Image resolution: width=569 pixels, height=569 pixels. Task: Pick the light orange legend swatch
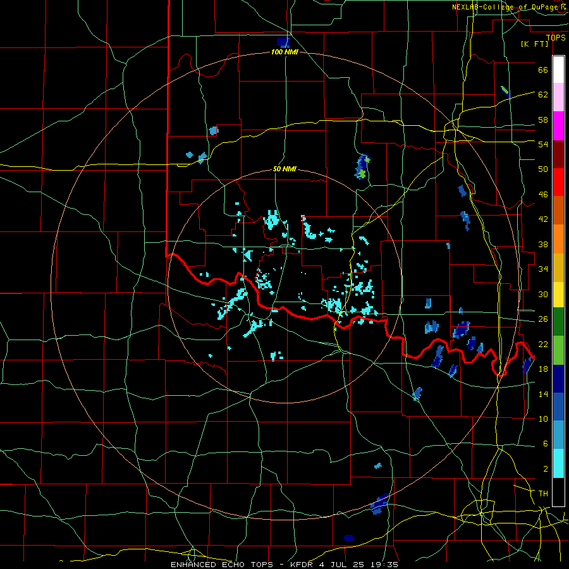pyautogui.click(x=558, y=239)
